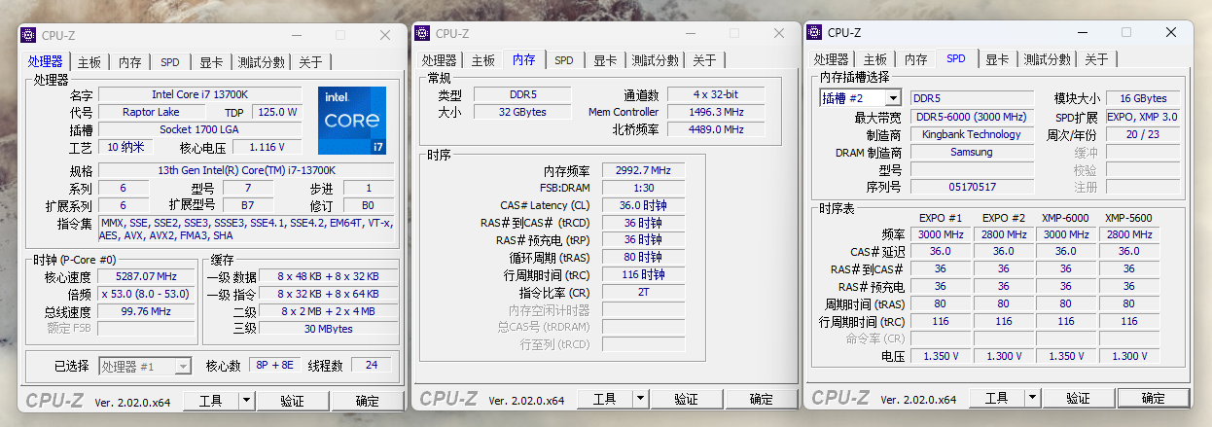The height and width of the screenshot is (427, 1212).
Task: Click FSB:DRAM ratio value 1:30
Action: click(644, 188)
